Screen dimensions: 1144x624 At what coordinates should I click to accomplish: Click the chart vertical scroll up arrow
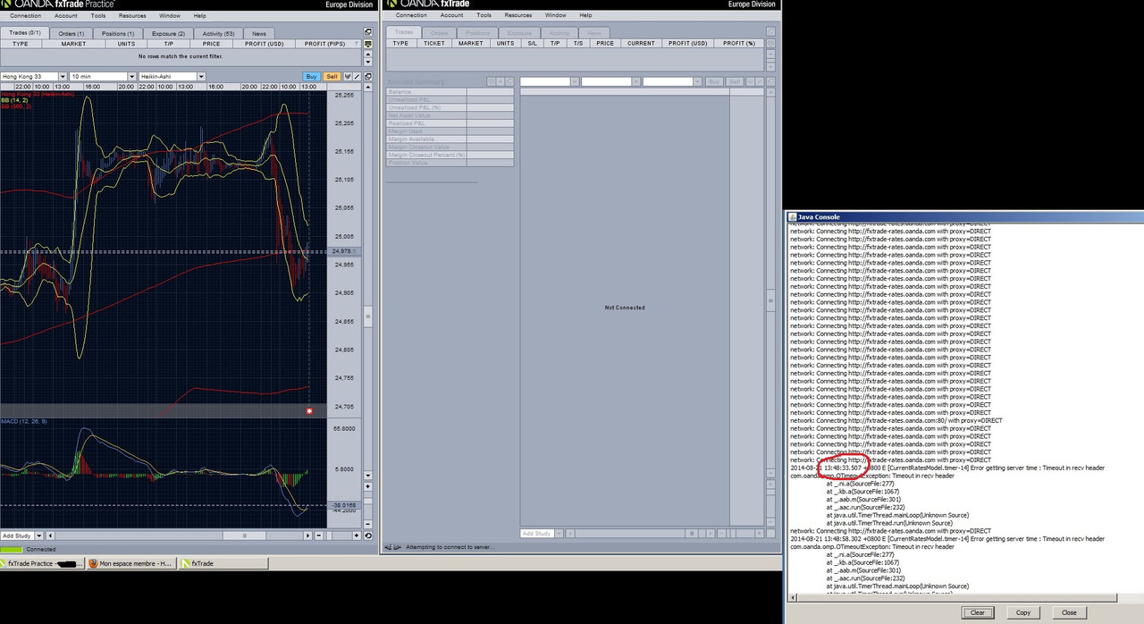click(x=367, y=87)
